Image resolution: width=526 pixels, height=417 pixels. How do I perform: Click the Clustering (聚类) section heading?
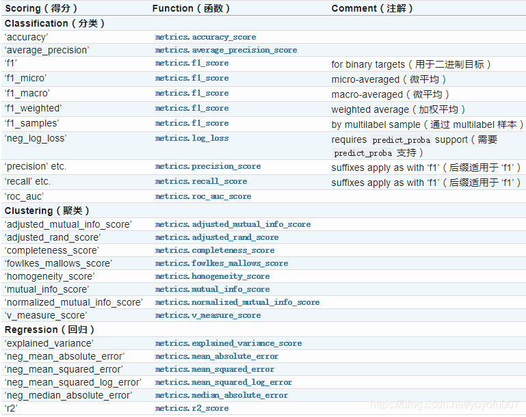click(47, 211)
